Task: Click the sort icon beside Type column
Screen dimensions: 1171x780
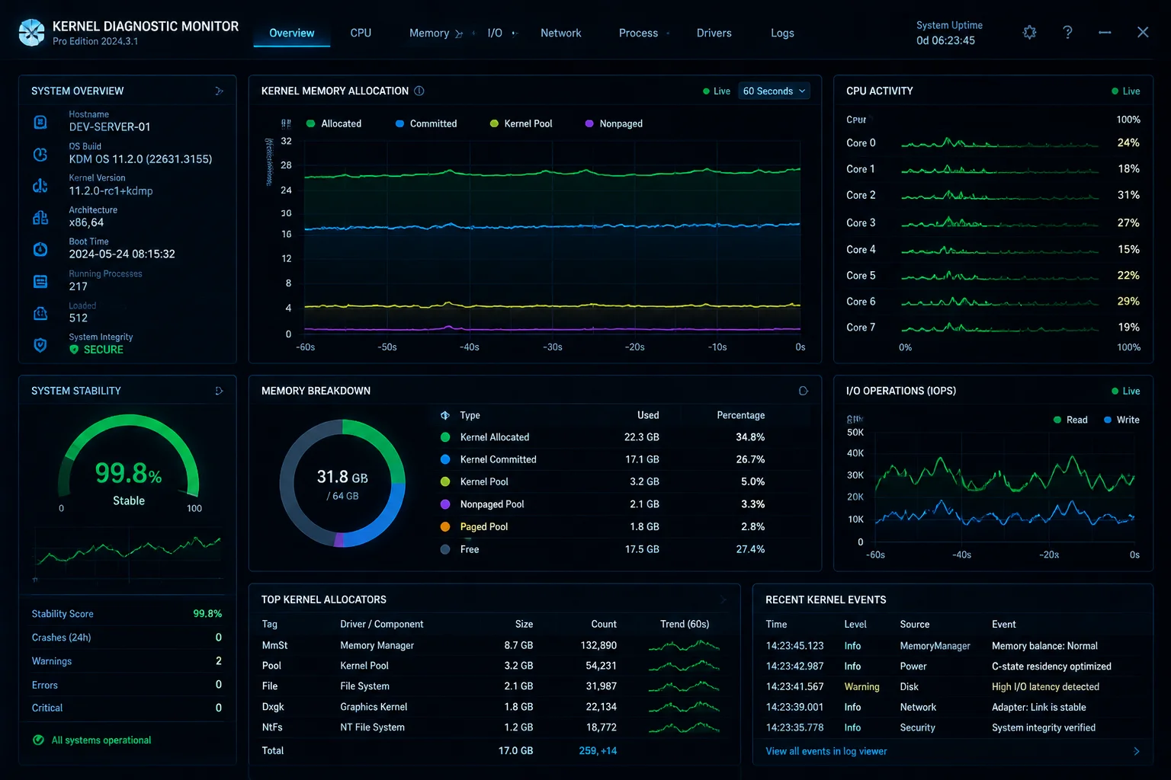Action: [x=445, y=415]
